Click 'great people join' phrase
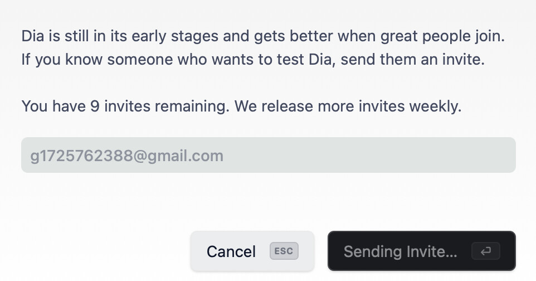This screenshot has height=281, width=536. [442, 36]
